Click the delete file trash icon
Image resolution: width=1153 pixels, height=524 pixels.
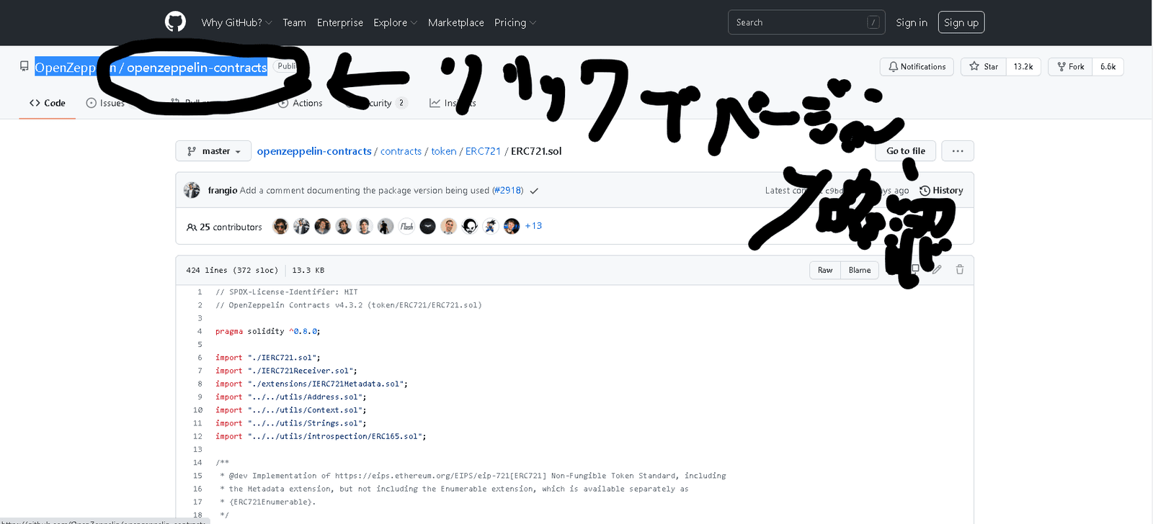coord(960,269)
